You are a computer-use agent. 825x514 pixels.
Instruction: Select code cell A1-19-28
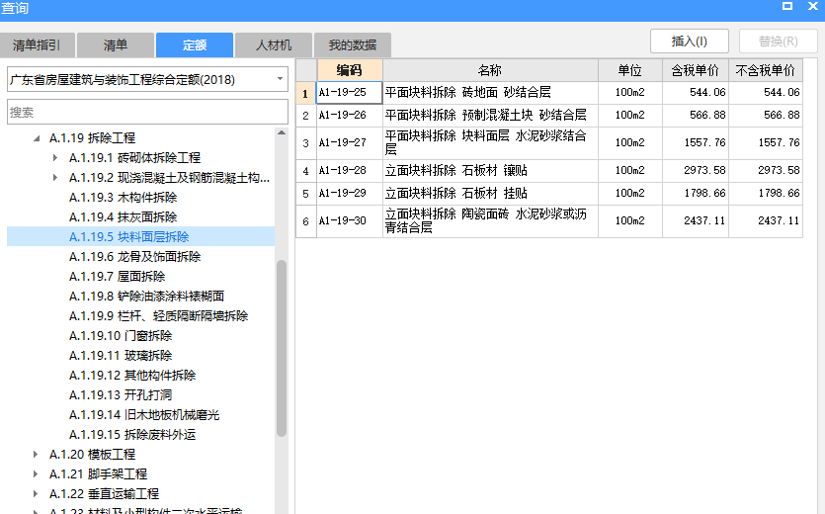tap(350, 171)
